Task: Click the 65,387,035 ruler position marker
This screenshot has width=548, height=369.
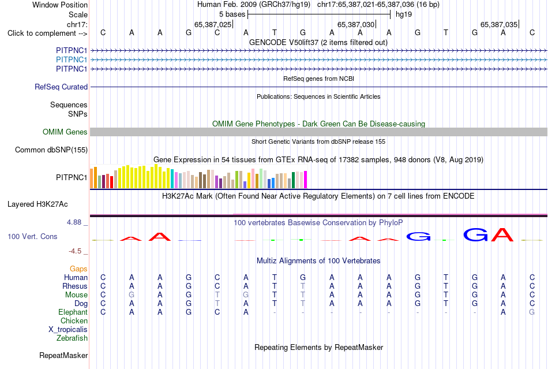Action: click(x=499, y=24)
